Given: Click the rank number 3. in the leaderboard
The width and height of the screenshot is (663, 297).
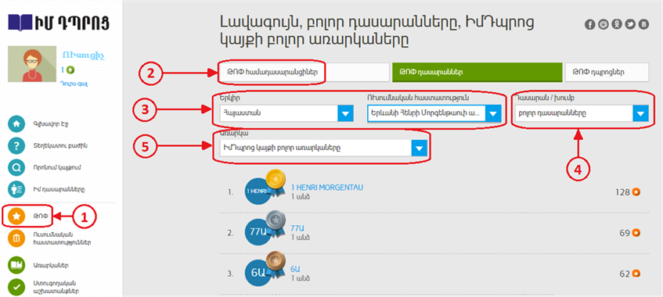Looking at the screenshot, I should pyautogui.click(x=230, y=274).
